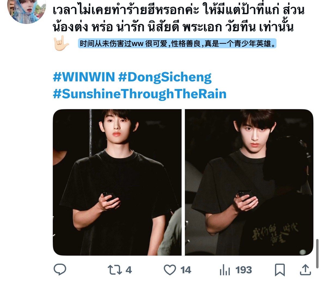This screenshot has width=321, height=282.
Task: Open the poster's profile avatar
Action: 27,11
